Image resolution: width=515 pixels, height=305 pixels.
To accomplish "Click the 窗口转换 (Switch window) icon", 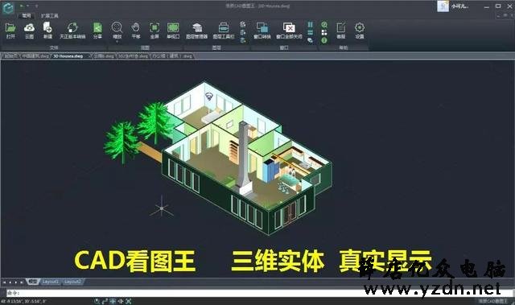I will pyautogui.click(x=262, y=27).
